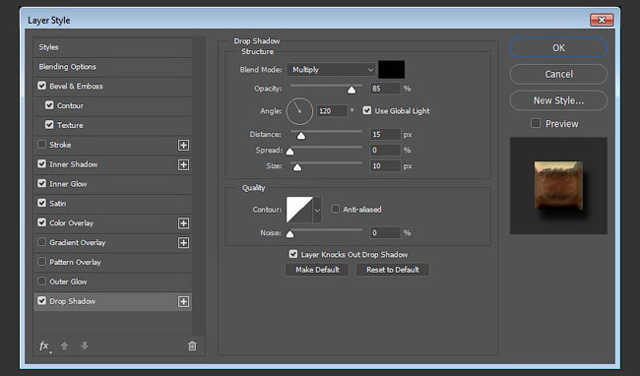
Task: Open the Satin settings row
Action: click(112, 204)
